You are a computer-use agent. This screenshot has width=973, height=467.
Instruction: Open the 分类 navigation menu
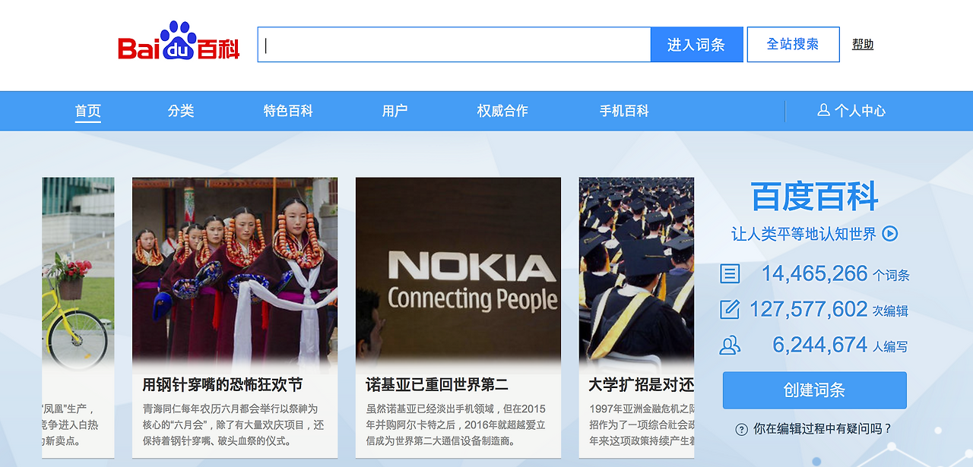[x=181, y=111]
